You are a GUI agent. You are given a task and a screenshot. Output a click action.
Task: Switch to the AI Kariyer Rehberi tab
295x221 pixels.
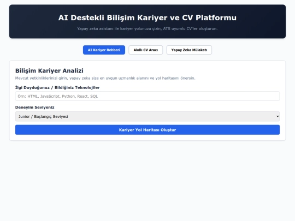coord(104,50)
